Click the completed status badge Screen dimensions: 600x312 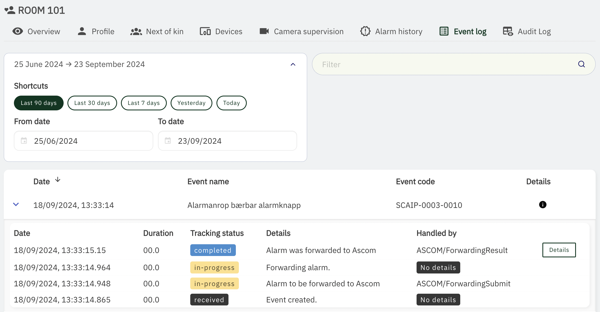[213, 250]
